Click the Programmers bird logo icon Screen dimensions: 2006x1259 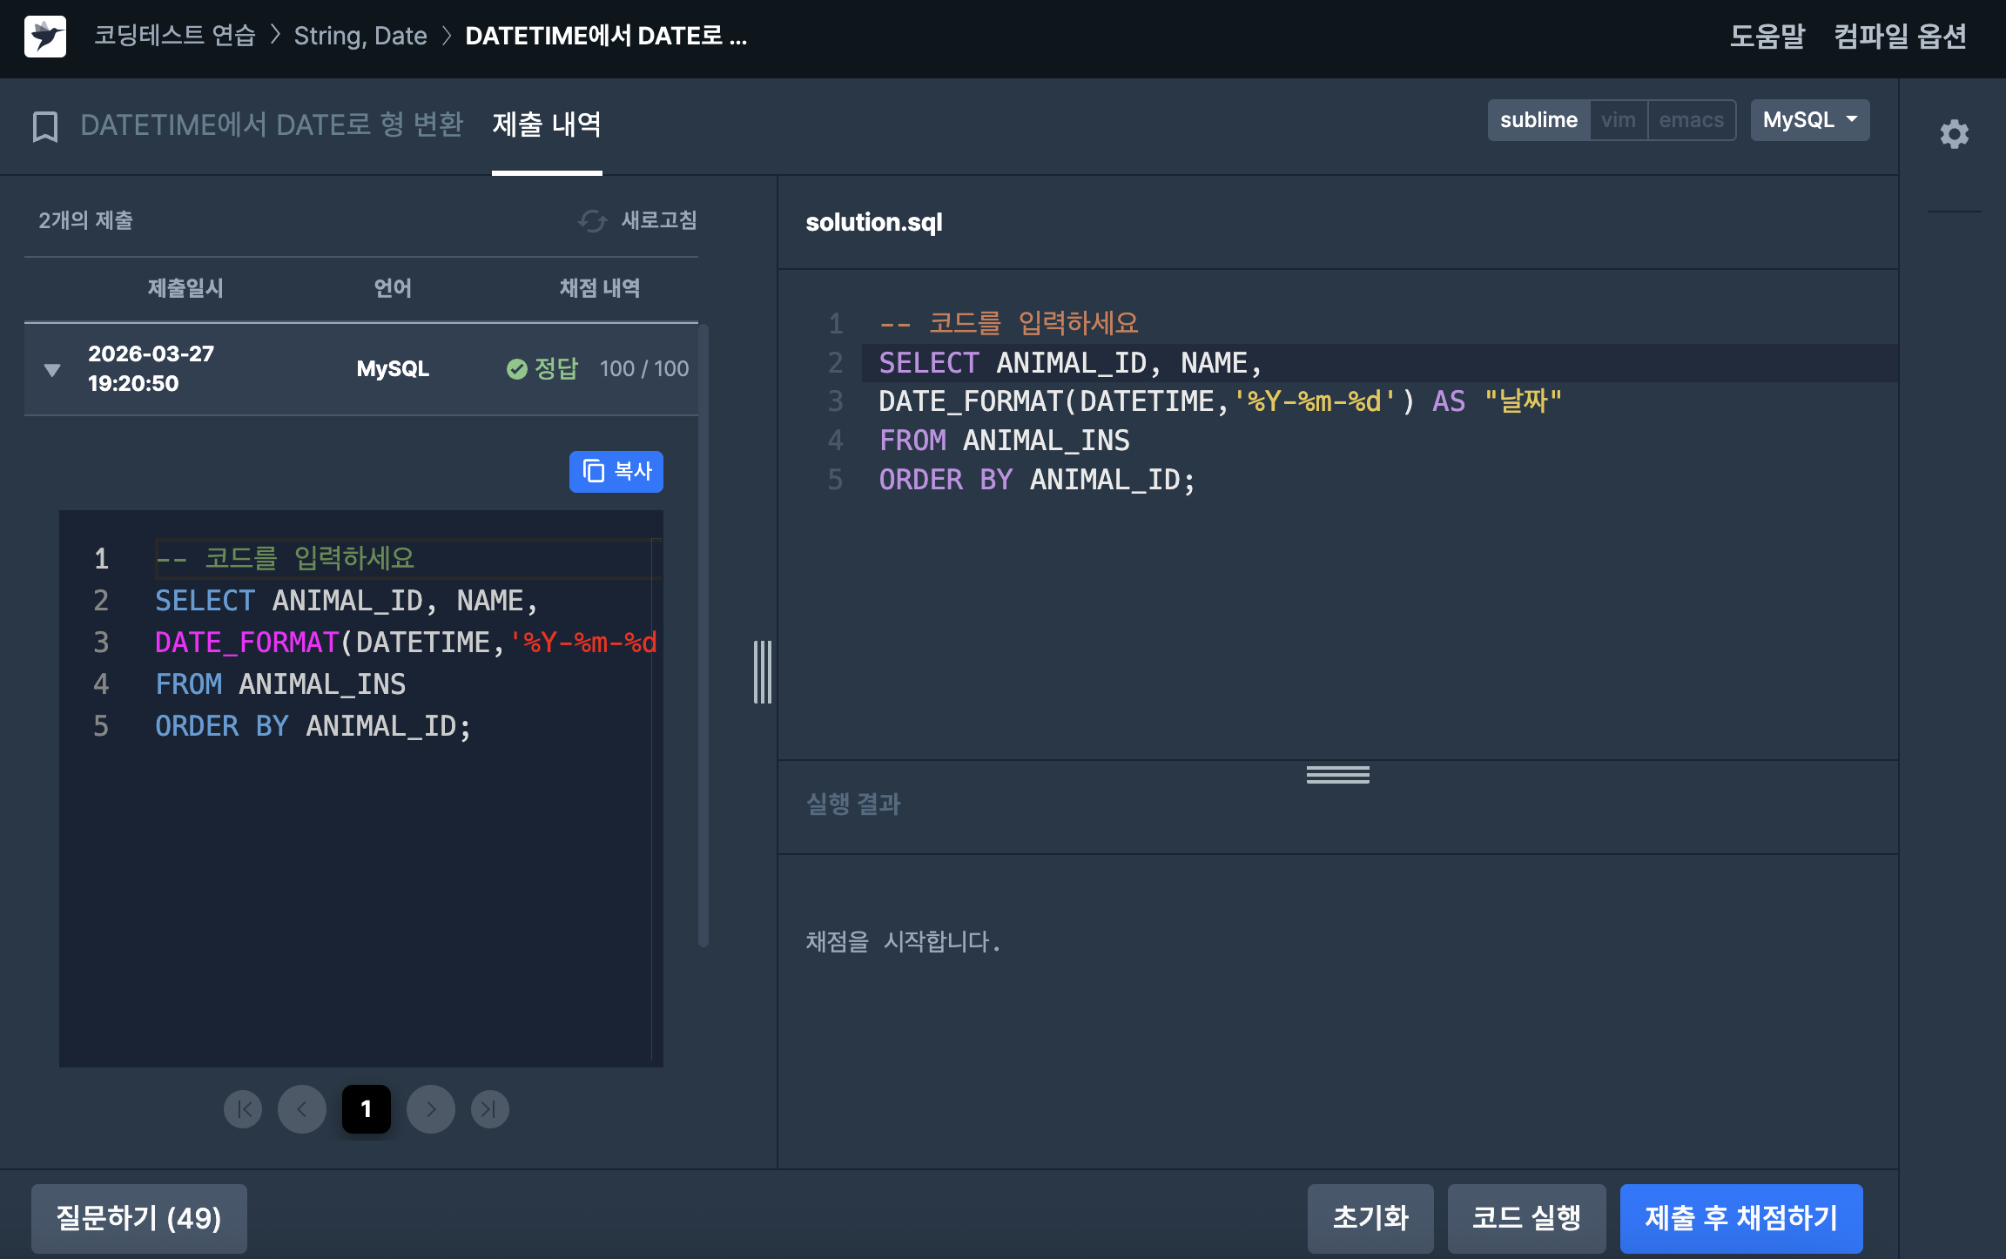45,37
